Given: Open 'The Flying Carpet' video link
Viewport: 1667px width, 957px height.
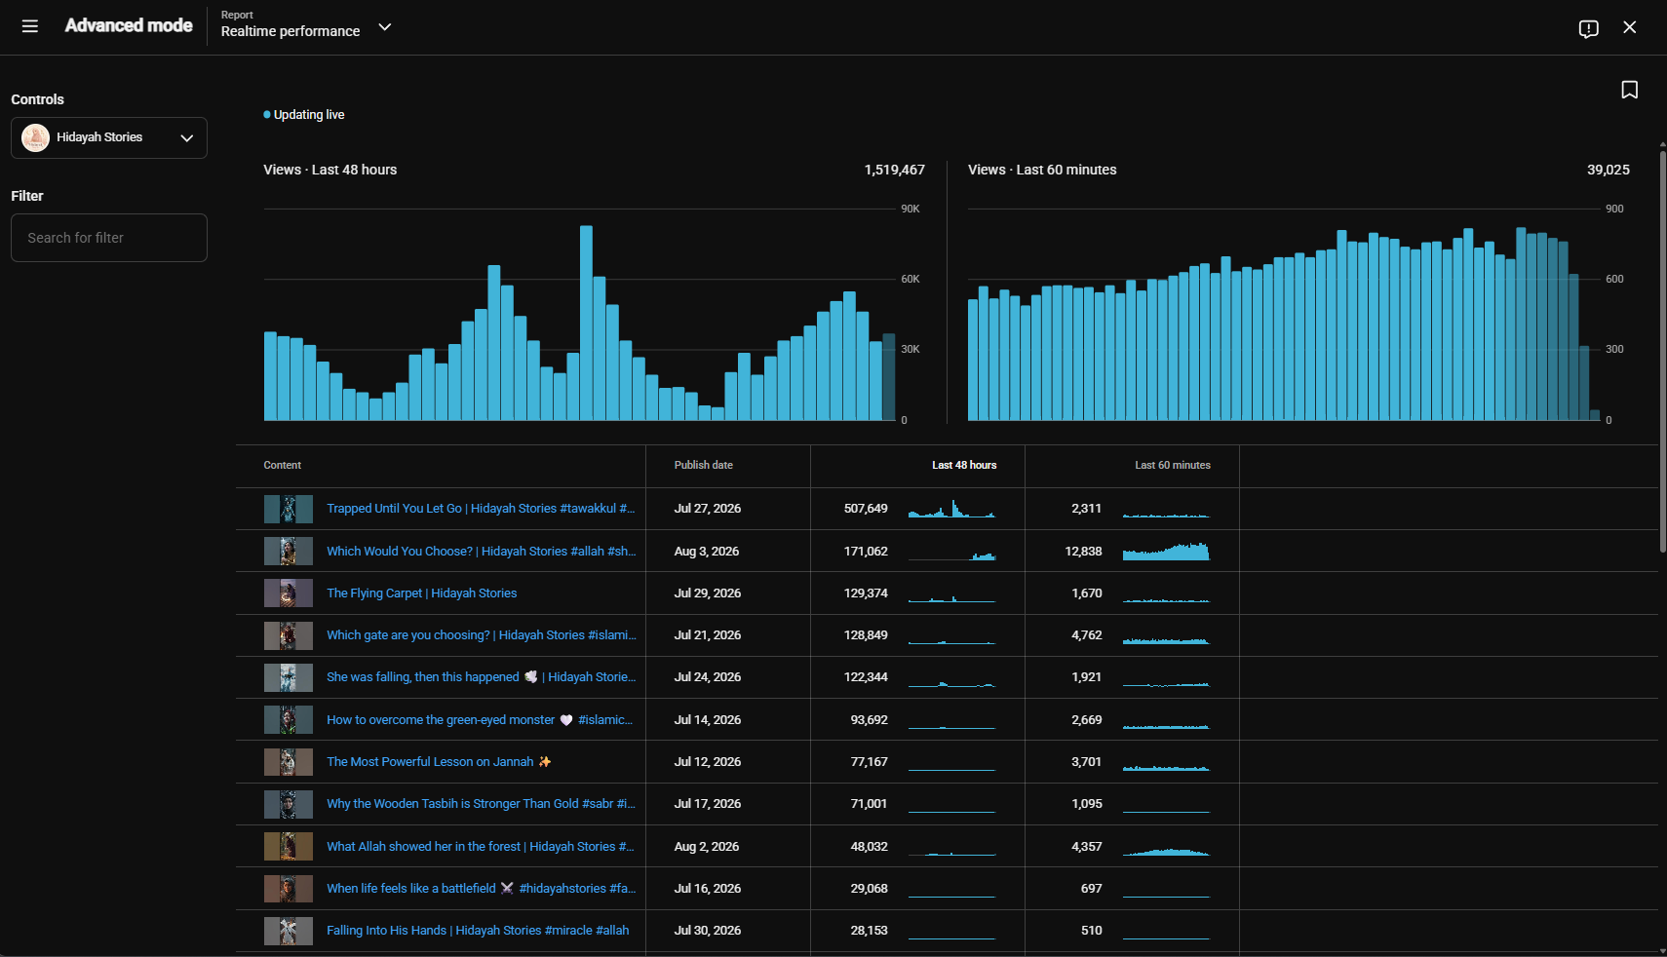Looking at the screenshot, I should pyautogui.click(x=422, y=593).
